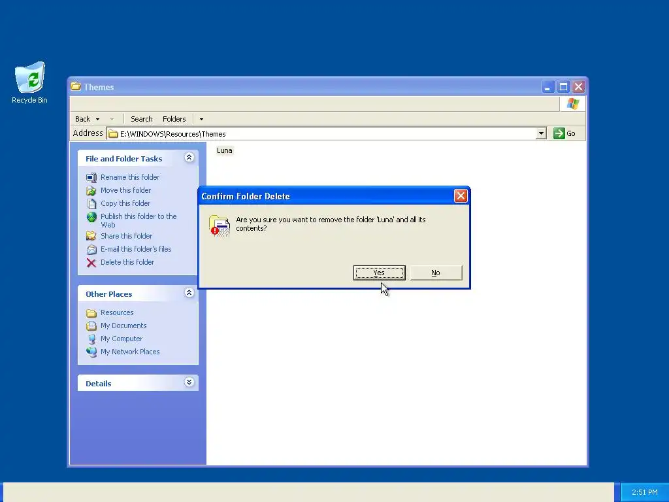Minimize the Themes window
Viewport: 669px width, 502px height.
[548, 87]
